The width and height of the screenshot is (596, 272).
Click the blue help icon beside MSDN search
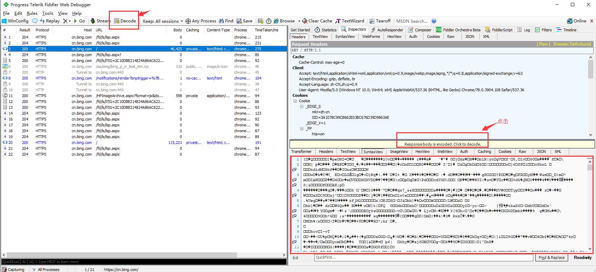(x=434, y=21)
